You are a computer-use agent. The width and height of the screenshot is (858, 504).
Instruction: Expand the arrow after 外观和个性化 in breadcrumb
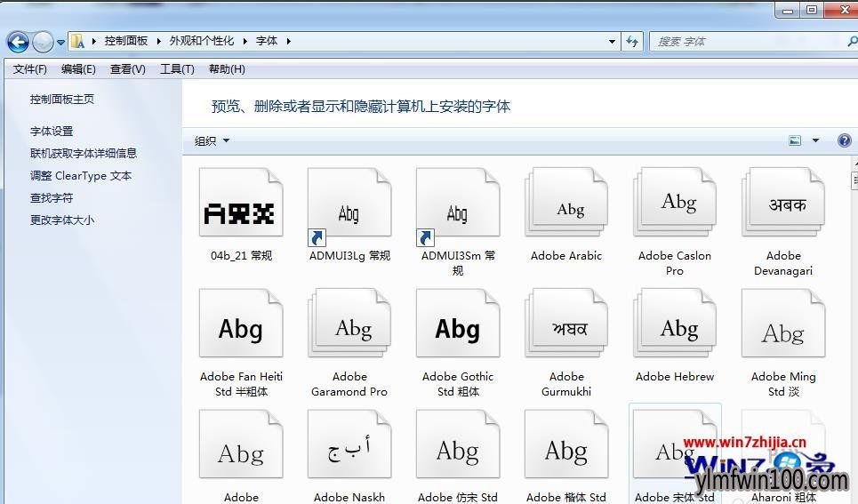[x=245, y=41]
